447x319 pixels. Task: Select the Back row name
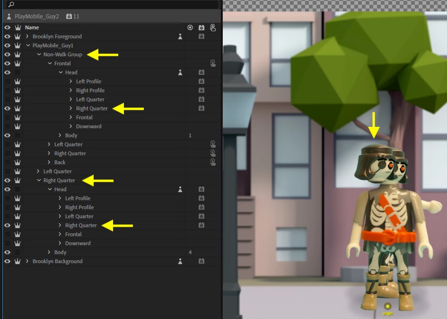60,162
